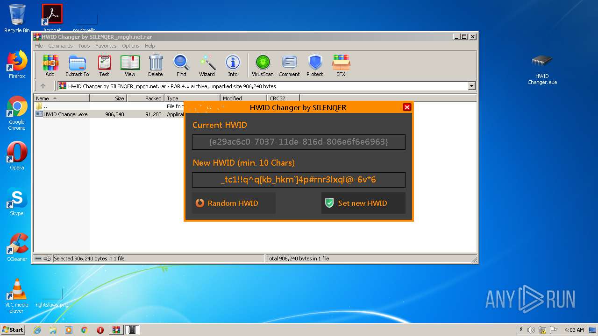The width and height of the screenshot is (598, 336).
Task: Open the Tools menu
Action: 84,46
